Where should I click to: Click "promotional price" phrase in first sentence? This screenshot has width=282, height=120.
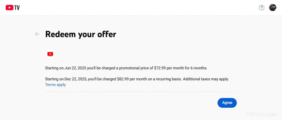pos(132,68)
